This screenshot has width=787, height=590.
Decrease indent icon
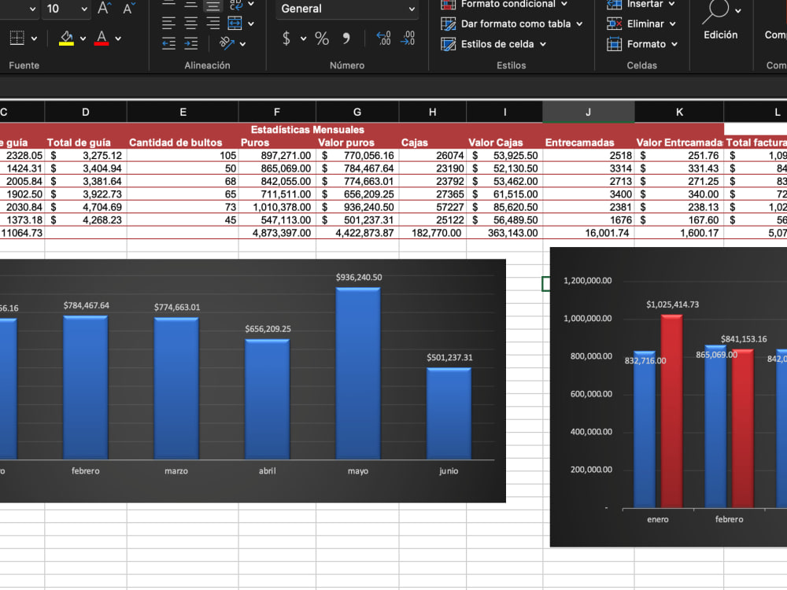(168, 43)
